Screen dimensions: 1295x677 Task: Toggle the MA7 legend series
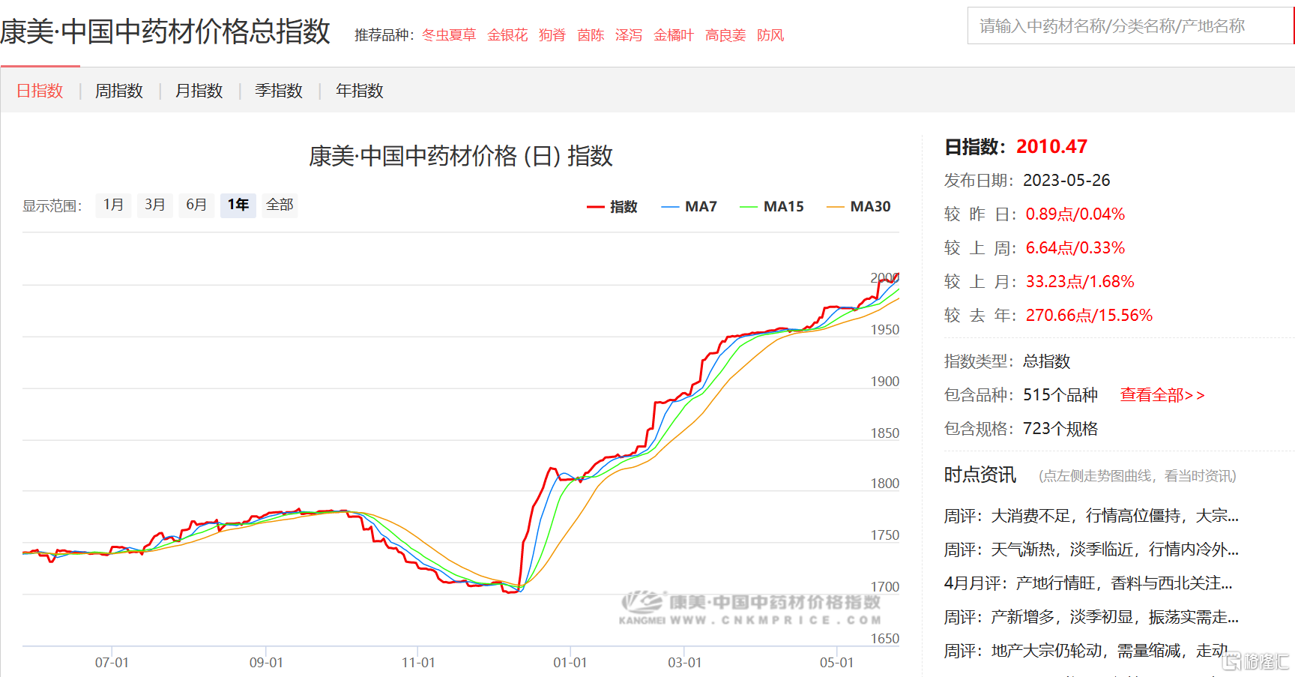(689, 206)
